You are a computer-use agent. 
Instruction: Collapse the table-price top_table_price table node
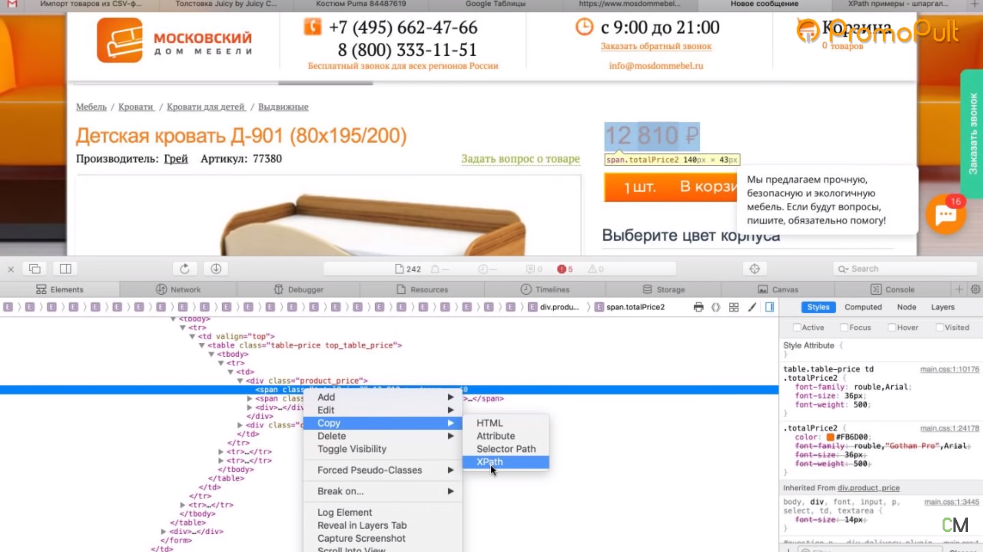point(202,345)
